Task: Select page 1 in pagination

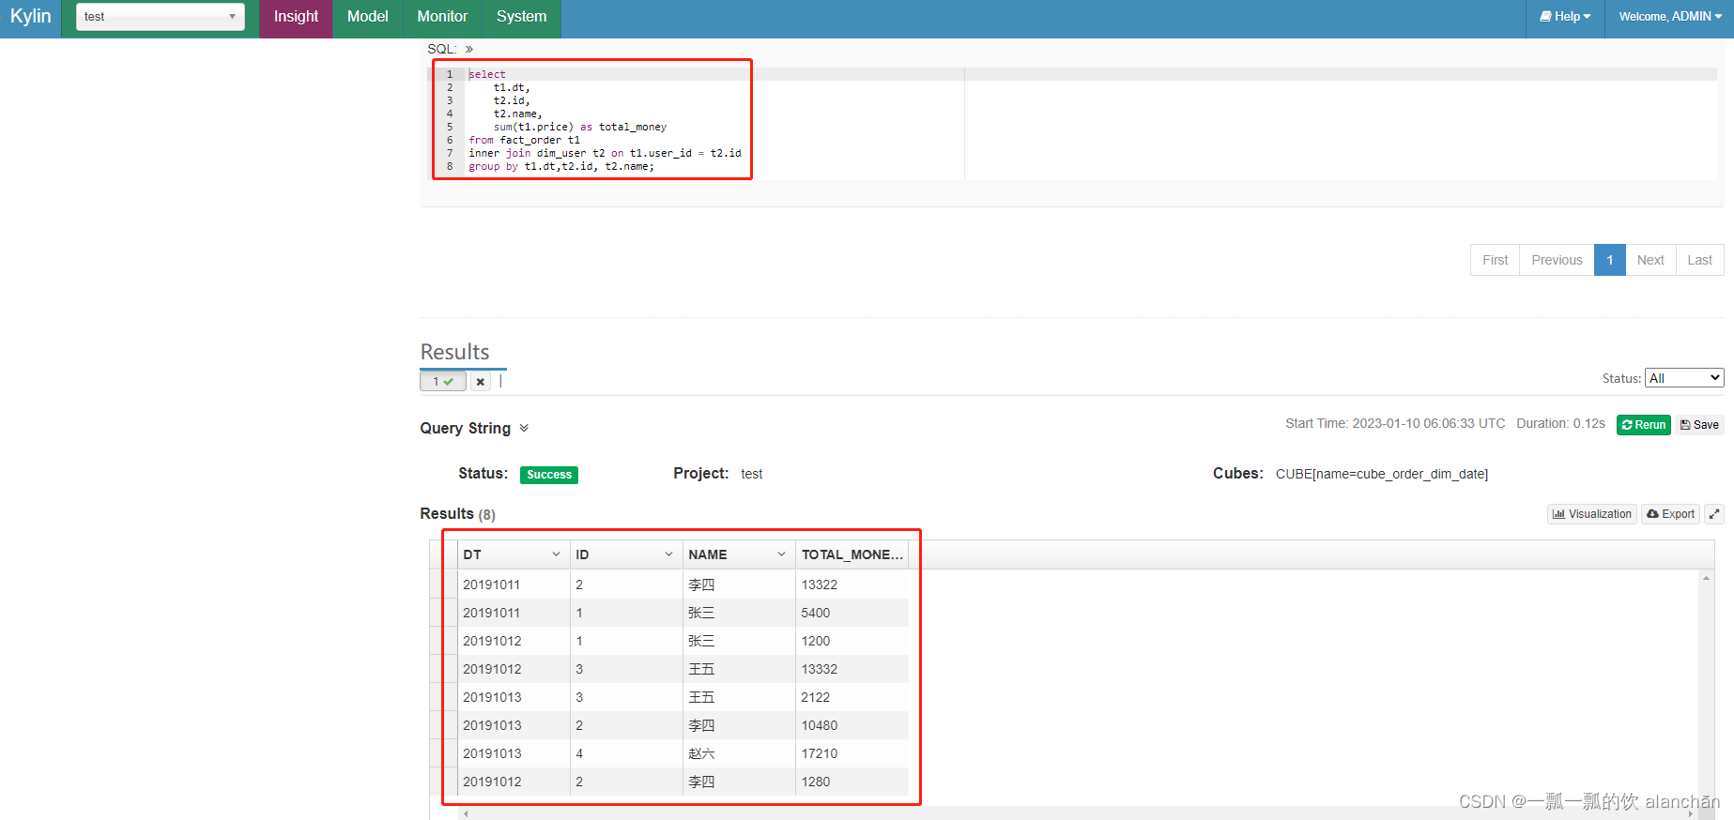Action: coord(1609,260)
